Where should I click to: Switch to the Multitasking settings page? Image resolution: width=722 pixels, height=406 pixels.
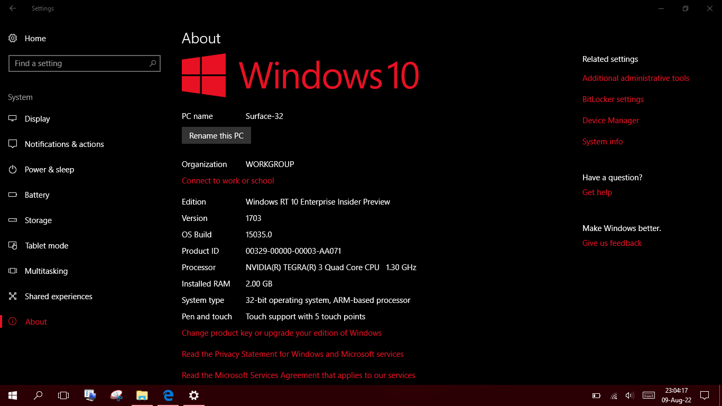(x=13, y=271)
